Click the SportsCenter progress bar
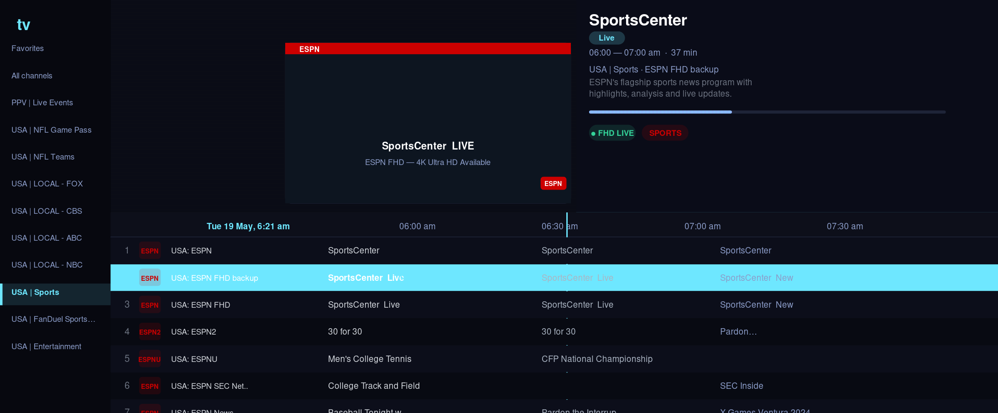Image resolution: width=998 pixels, height=413 pixels. (767, 112)
